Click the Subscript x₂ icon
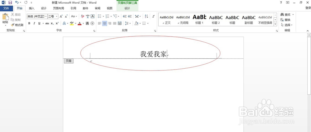 coord(52,23)
